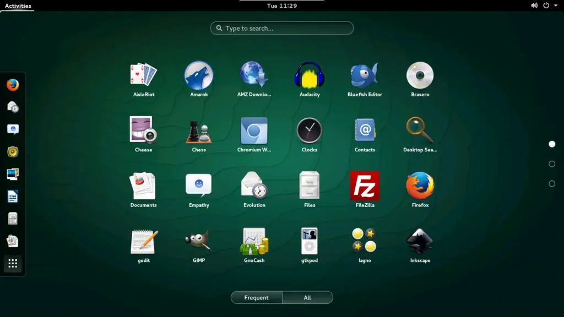Go to the first apps page indicator

click(552, 144)
